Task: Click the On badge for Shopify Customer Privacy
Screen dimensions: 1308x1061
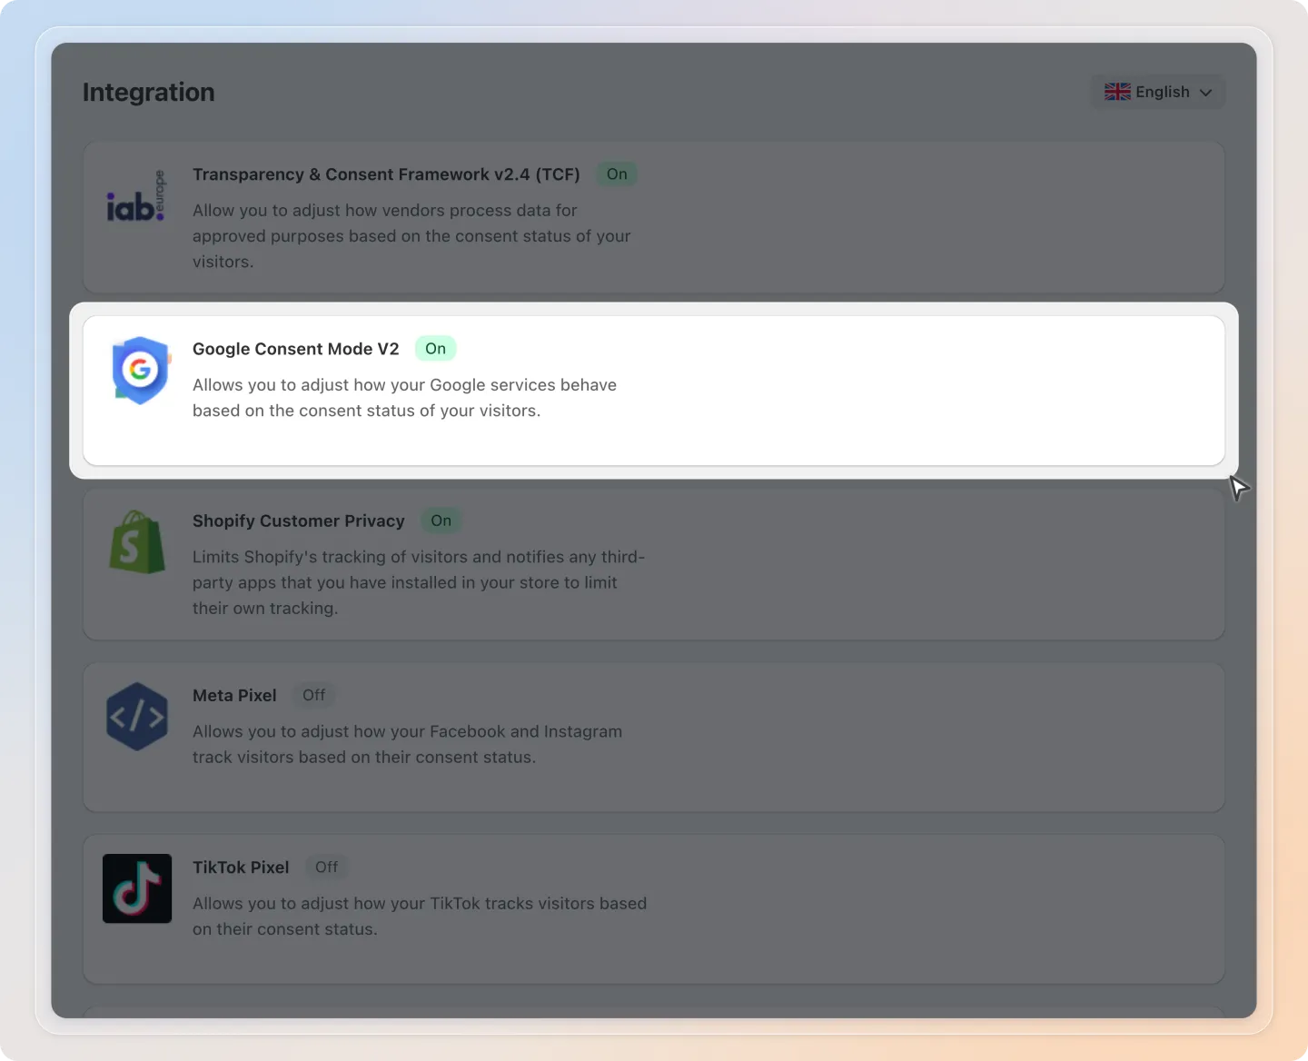Action: point(441,521)
